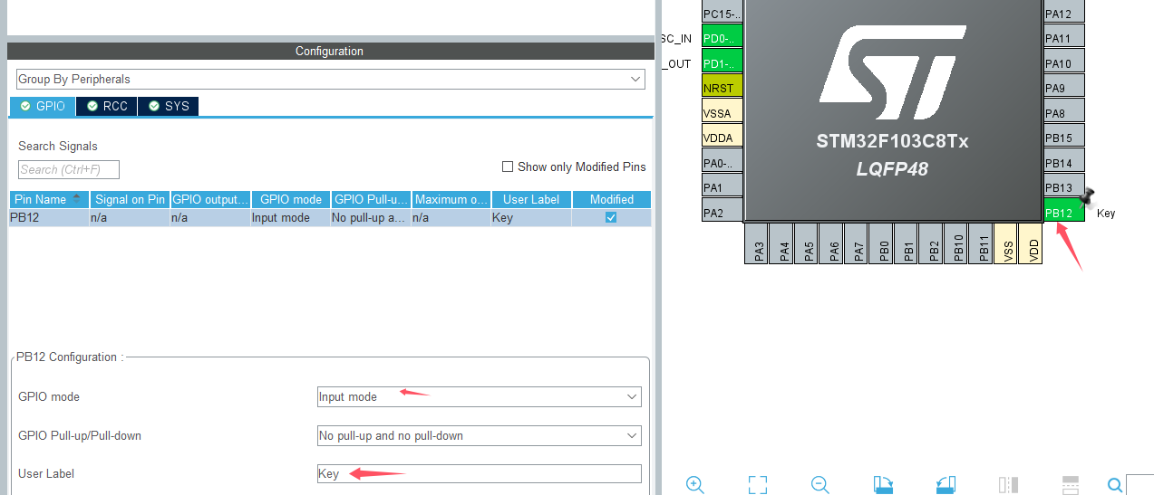Select the VSS pin on chip bottom edge
The image size is (1154, 495).
(1006, 243)
